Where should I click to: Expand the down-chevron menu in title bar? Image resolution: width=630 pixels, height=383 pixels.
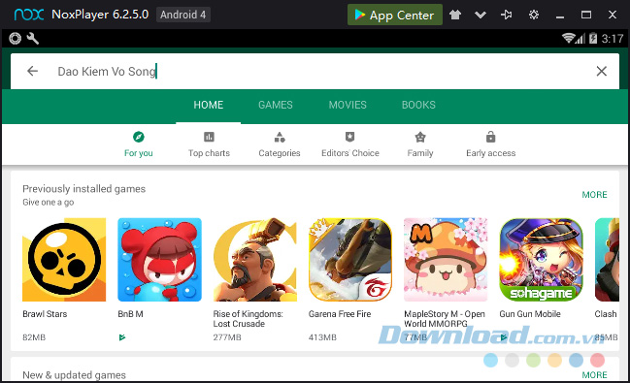481,16
